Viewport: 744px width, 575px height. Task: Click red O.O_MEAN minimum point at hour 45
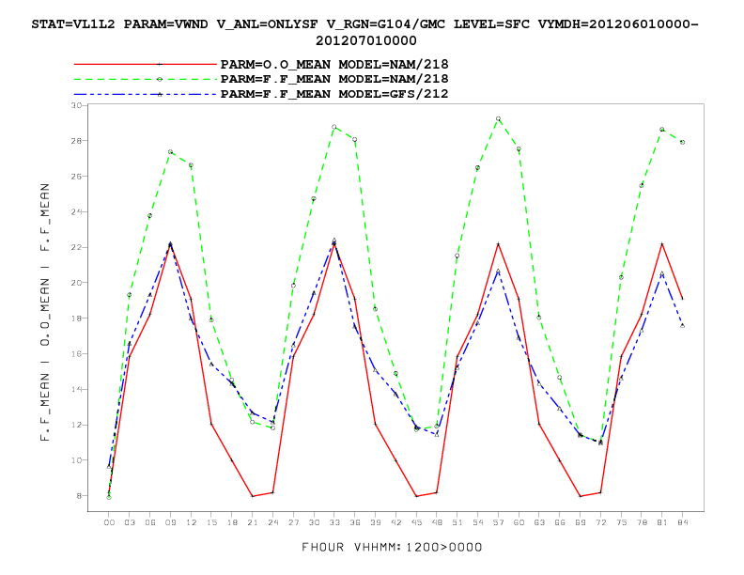pyautogui.click(x=416, y=496)
